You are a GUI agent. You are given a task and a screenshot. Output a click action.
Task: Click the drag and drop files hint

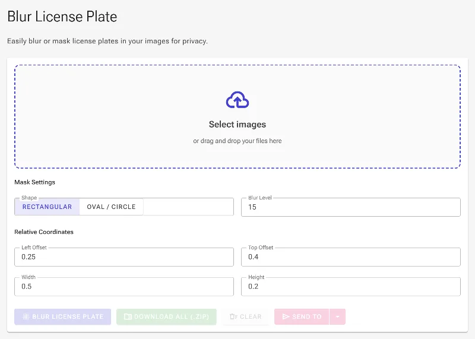coord(237,141)
